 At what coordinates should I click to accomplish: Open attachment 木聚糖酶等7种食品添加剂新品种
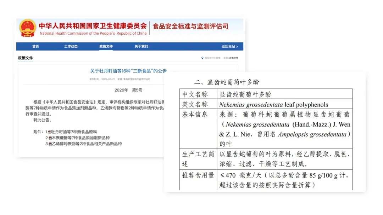coord(81,138)
